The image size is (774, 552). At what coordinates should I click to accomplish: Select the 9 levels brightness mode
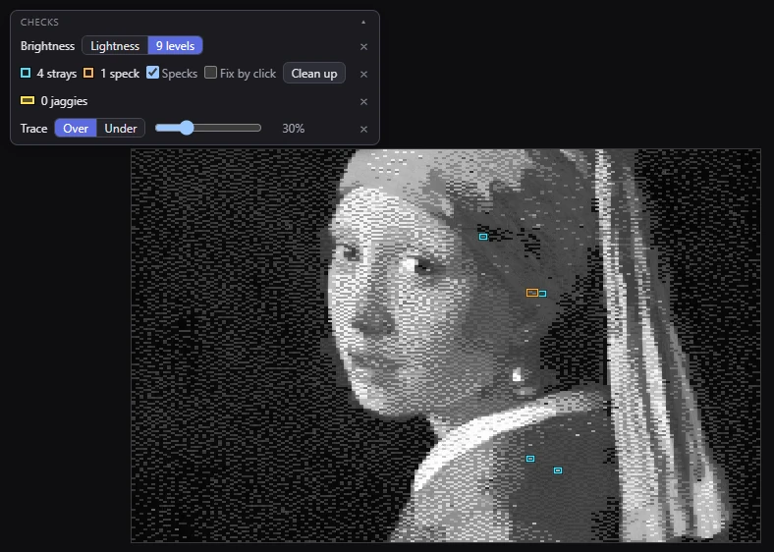click(175, 46)
